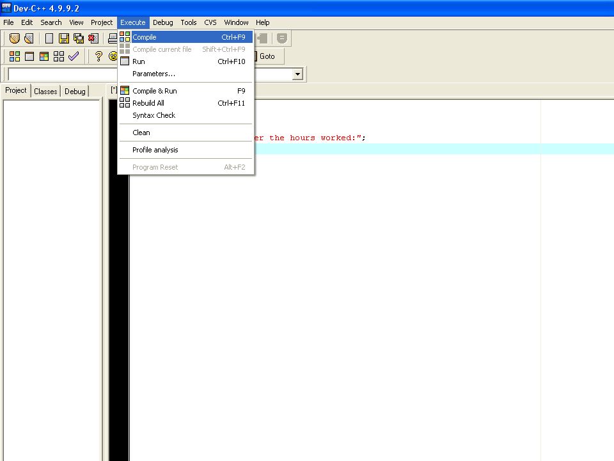Click the yellow floppy disk Save icon

[64, 38]
